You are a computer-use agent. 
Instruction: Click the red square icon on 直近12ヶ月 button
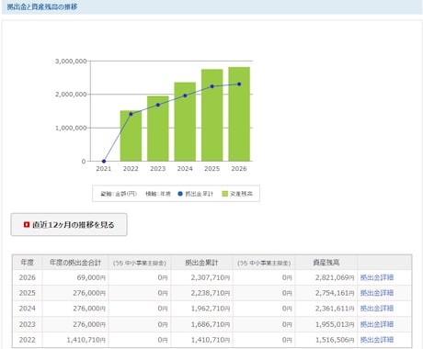(x=27, y=225)
